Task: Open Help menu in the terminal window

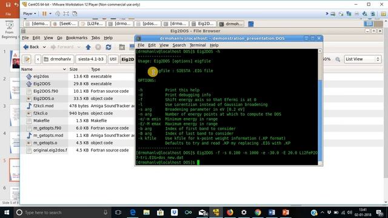Action: pyautogui.click(x=214, y=45)
